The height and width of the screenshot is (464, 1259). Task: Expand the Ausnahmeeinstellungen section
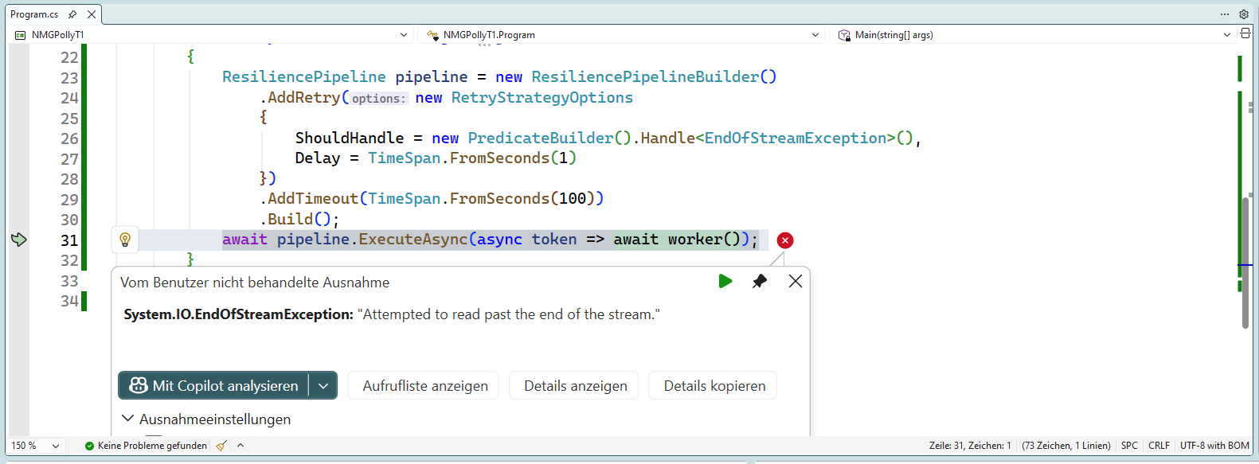coord(127,418)
